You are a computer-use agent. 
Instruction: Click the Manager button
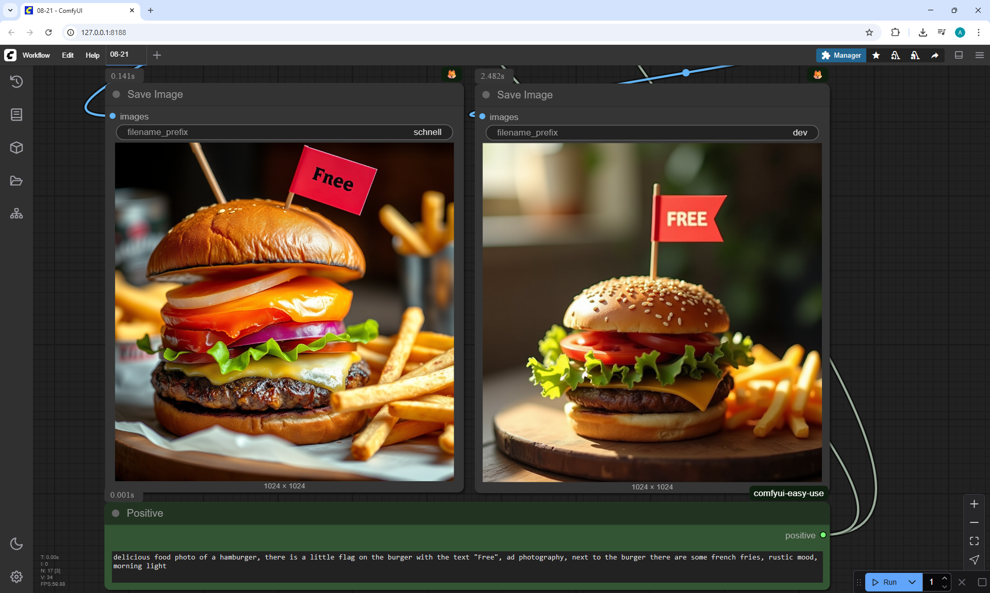point(841,55)
